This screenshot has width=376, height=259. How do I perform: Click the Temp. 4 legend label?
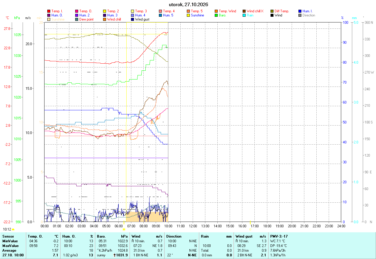(169, 11)
